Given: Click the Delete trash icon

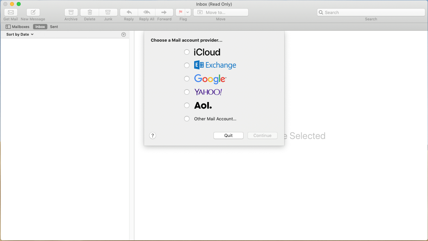Looking at the screenshot, I should 90,12.
